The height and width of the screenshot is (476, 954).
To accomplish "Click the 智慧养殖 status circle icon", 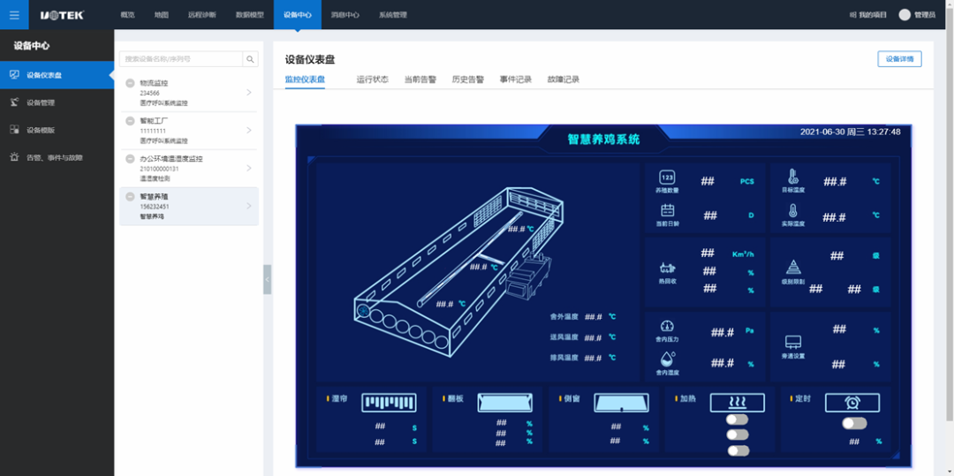I will pos(130,196).
